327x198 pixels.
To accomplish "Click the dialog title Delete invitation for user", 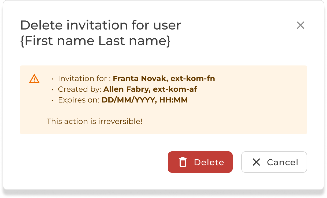I will pos(101,25).
